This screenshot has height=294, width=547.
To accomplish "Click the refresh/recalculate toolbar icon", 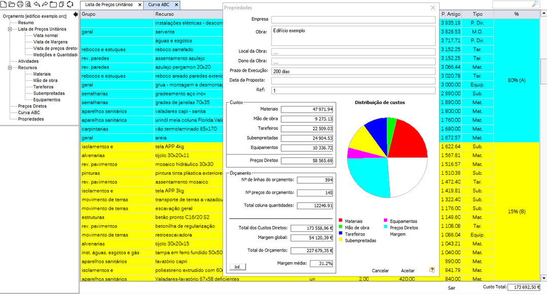I will coord(70,4).
